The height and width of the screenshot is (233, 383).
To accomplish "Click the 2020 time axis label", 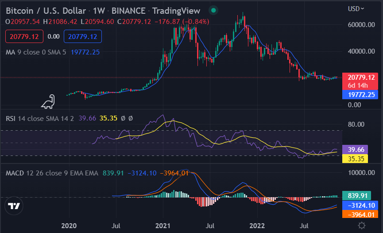I will tap(69, 225).
